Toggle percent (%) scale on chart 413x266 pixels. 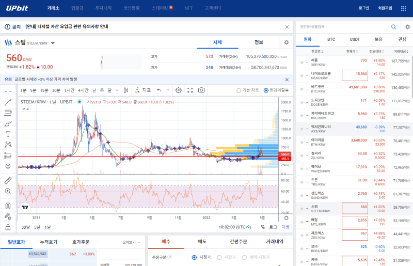pos(263,227)
